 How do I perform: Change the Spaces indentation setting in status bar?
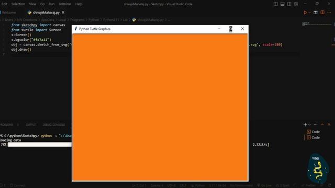(x=157, y=185)
